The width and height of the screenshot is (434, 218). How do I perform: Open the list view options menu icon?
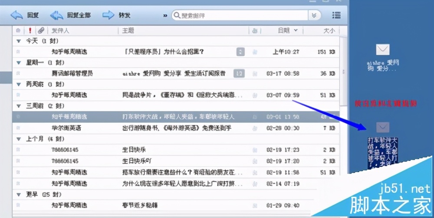pyautogui.click(x=336, y=15)
